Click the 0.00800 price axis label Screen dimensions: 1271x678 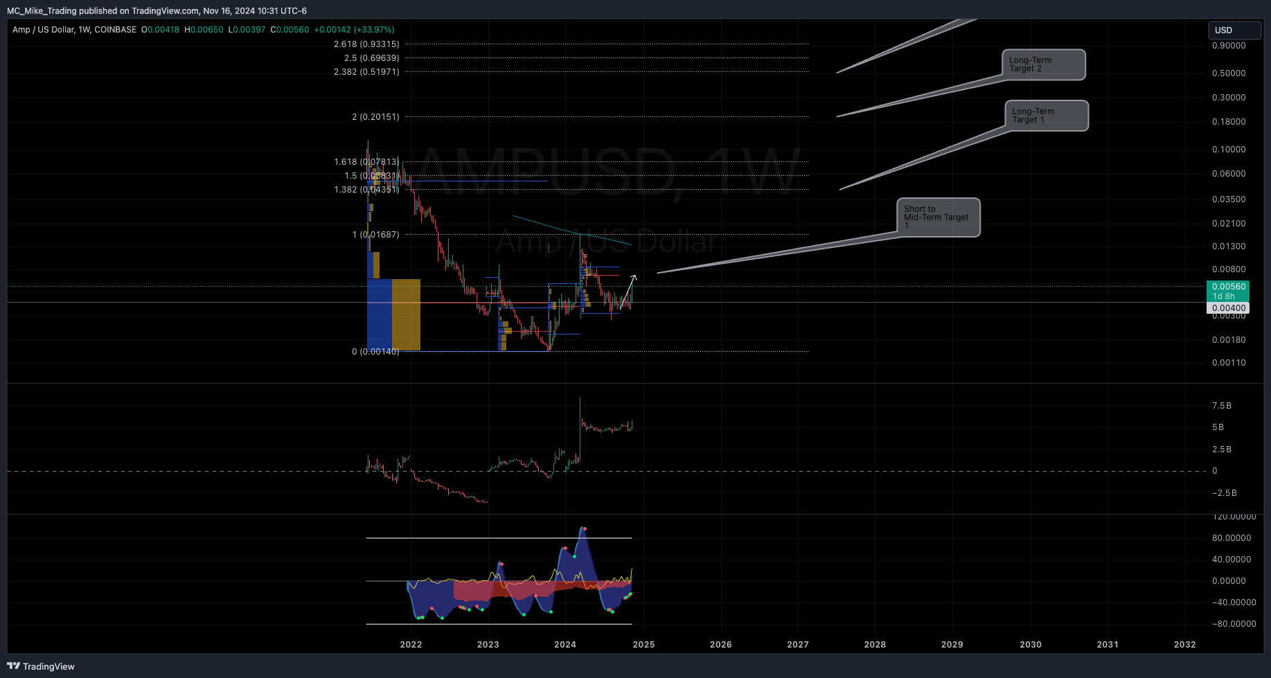(x=1229, y=269)
